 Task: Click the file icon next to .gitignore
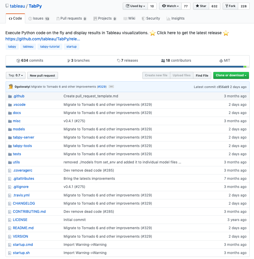[10, 187]
